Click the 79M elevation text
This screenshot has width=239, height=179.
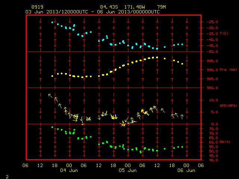(161, 7)
